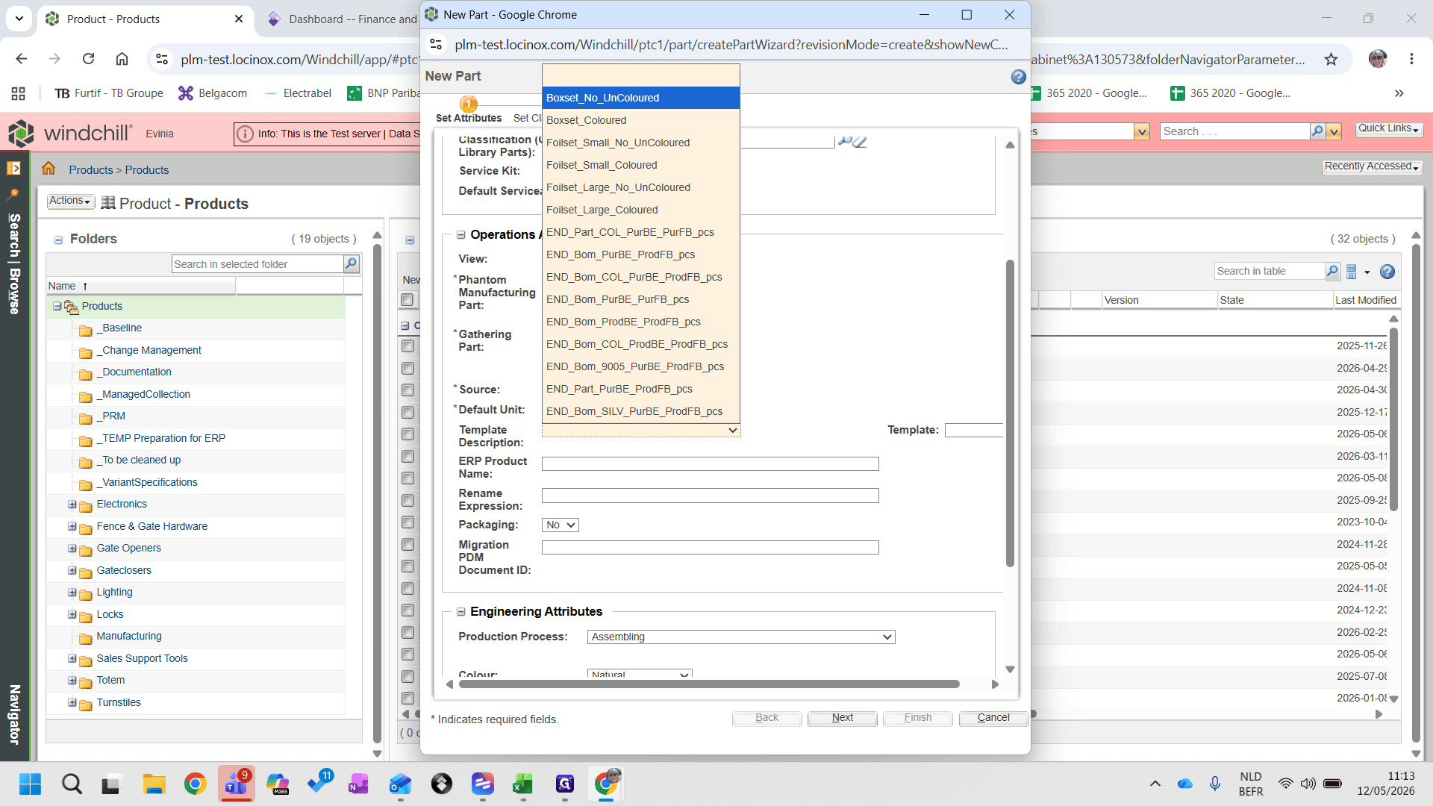Expand the Gate Openers folder
1433x806 pixels.
point(72,549)
